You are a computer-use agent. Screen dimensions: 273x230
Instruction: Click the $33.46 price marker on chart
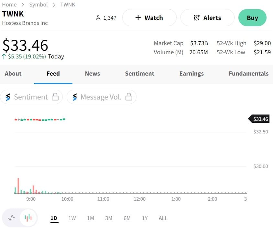click(x=260, y=119)
